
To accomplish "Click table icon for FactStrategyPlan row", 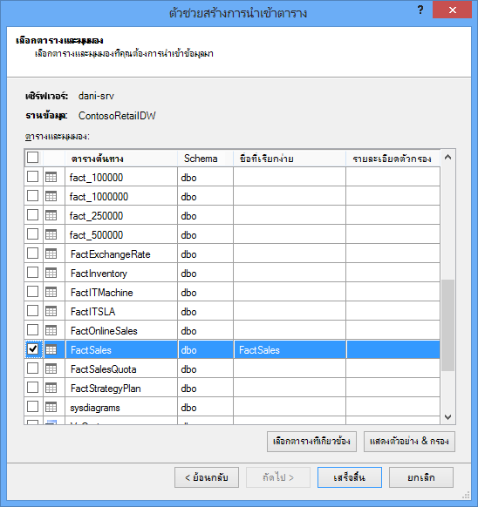I will 51,388.
